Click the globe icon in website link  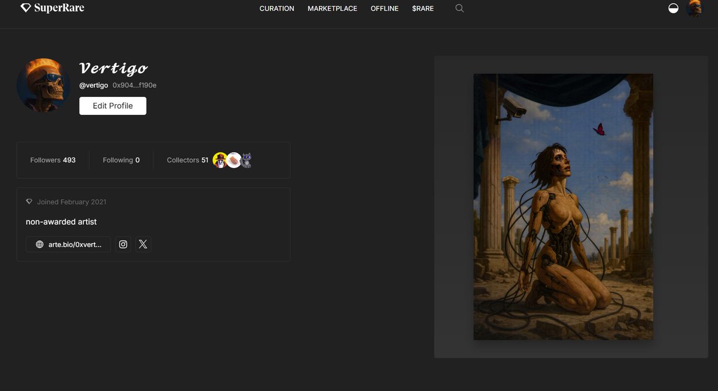click(39, 245)
